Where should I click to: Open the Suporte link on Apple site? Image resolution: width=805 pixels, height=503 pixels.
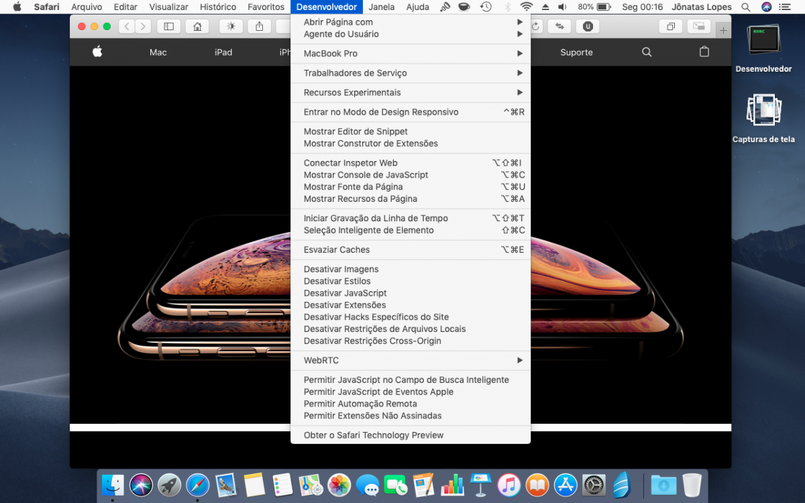[x=576, y=52]
